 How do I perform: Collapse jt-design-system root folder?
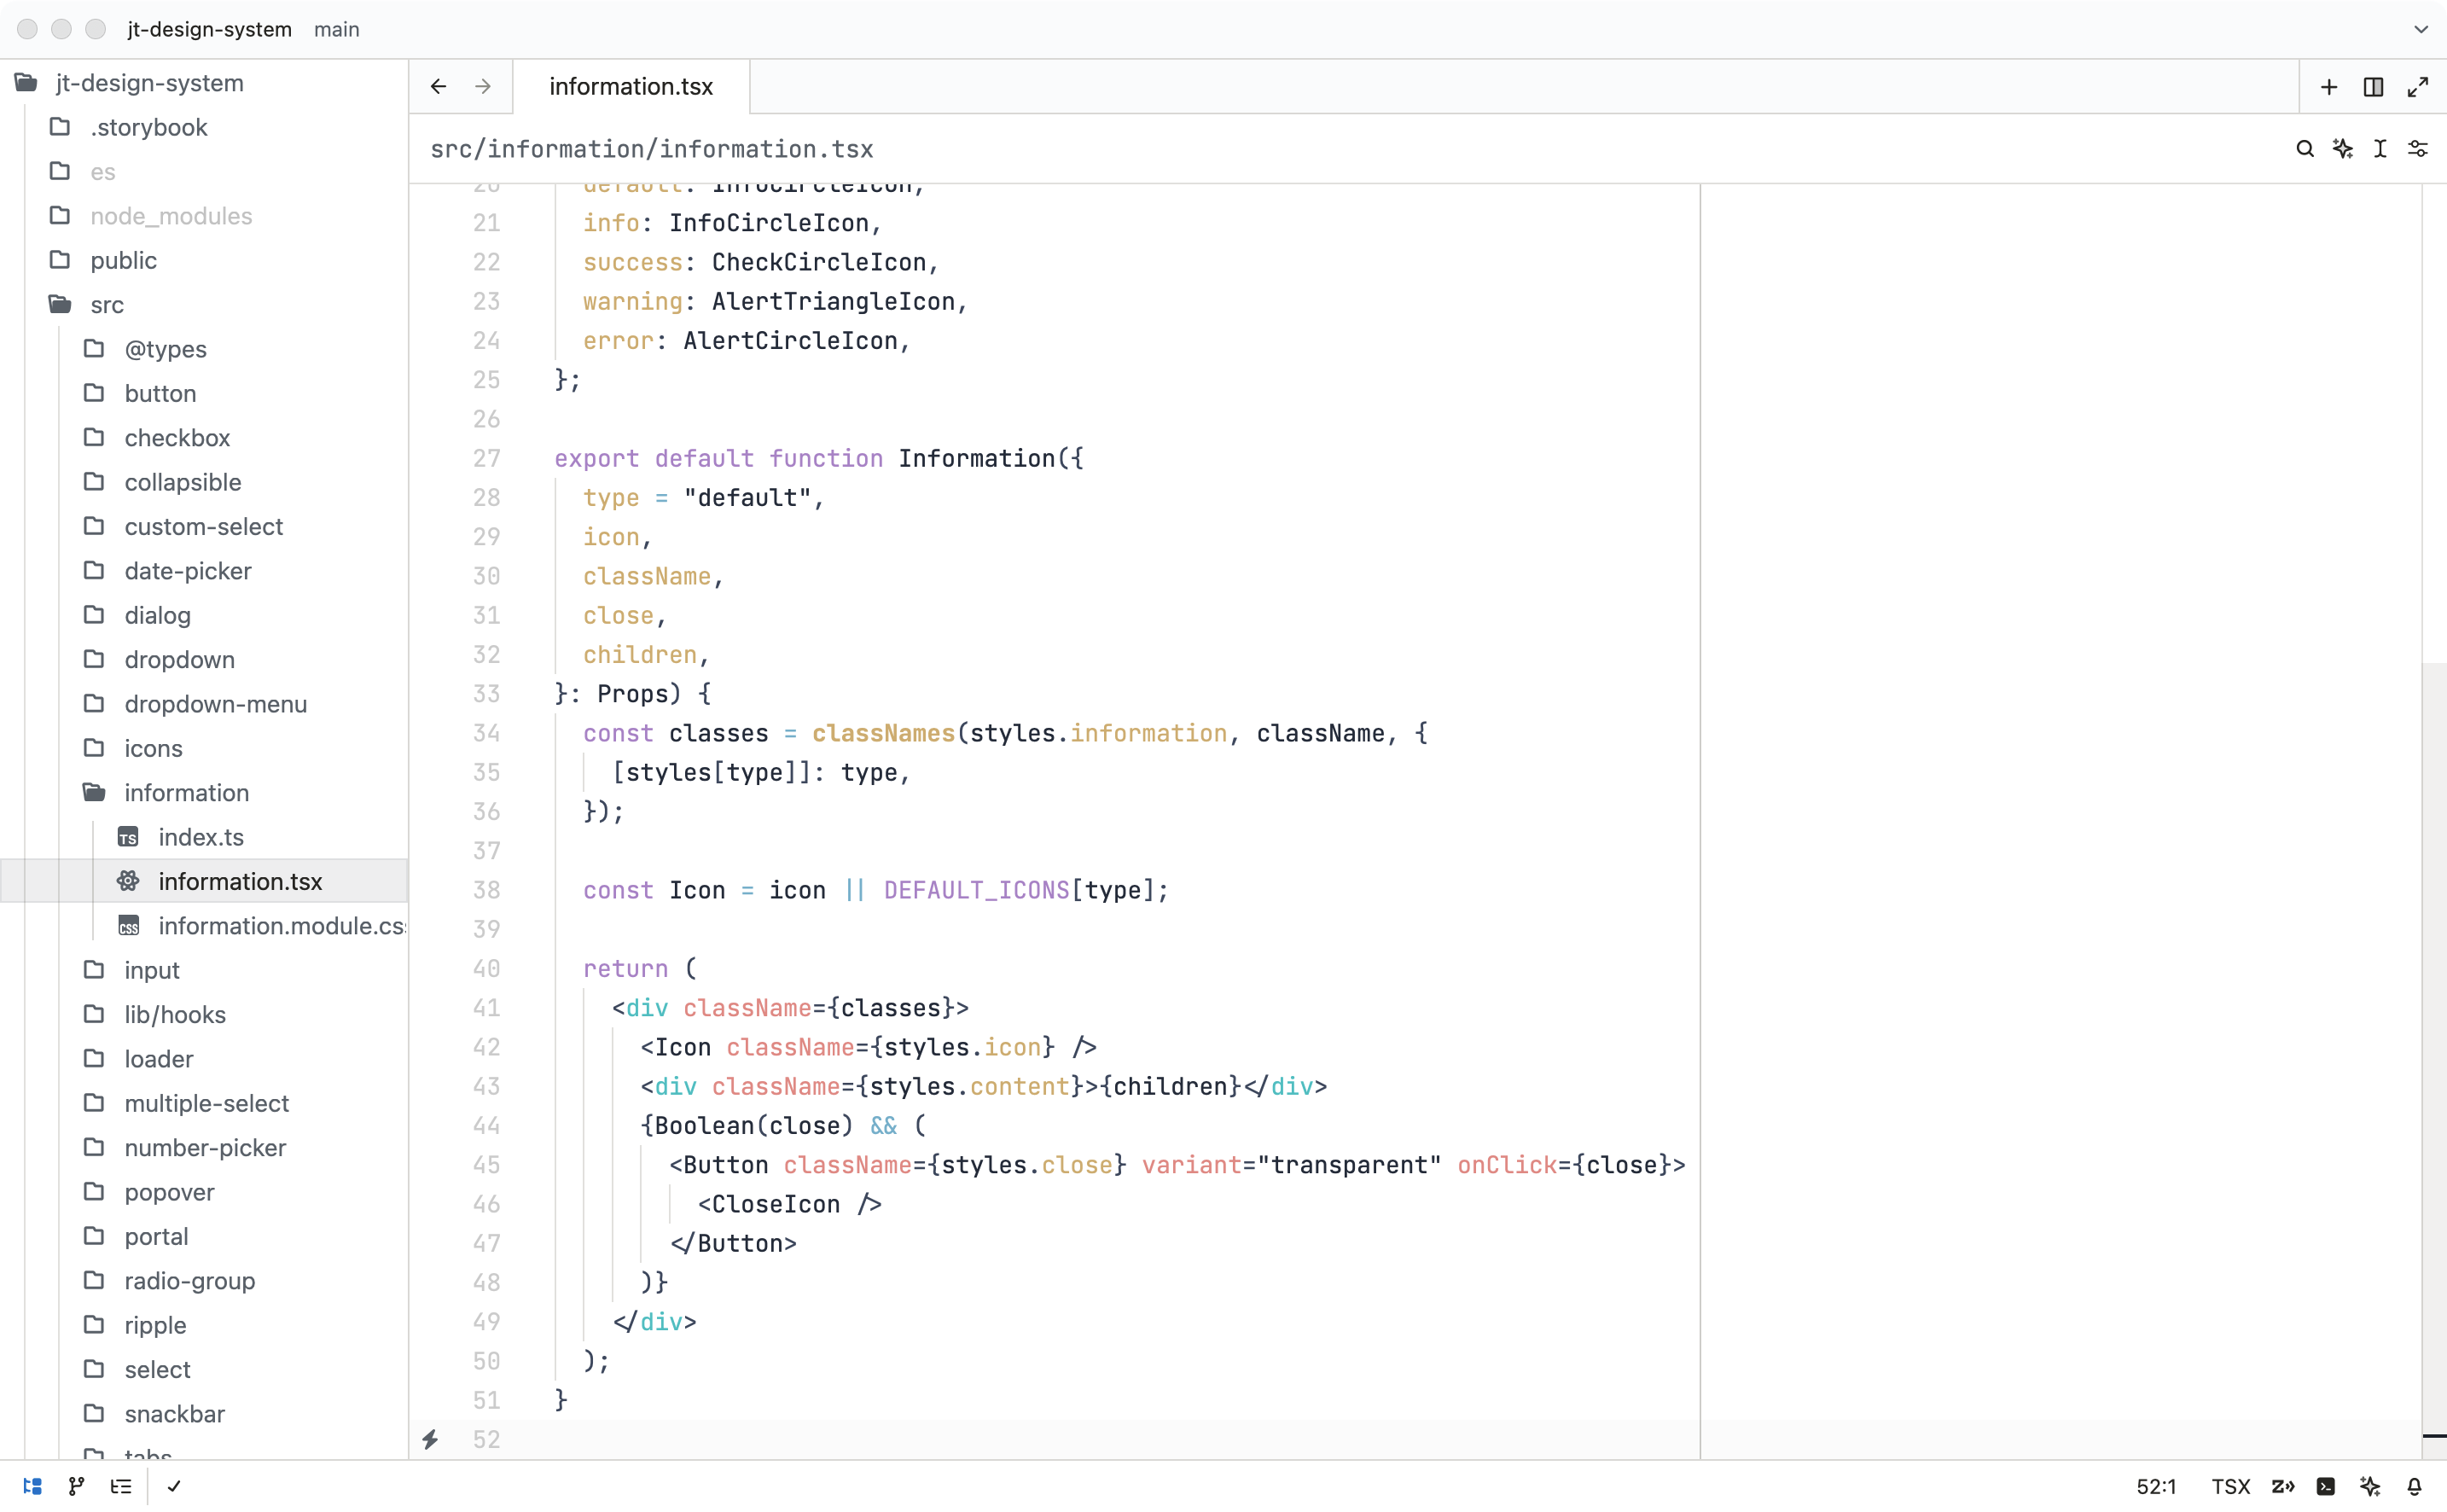tap(204, 83)
